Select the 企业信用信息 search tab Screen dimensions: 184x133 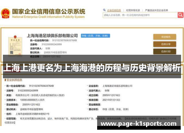click(114, 10)
